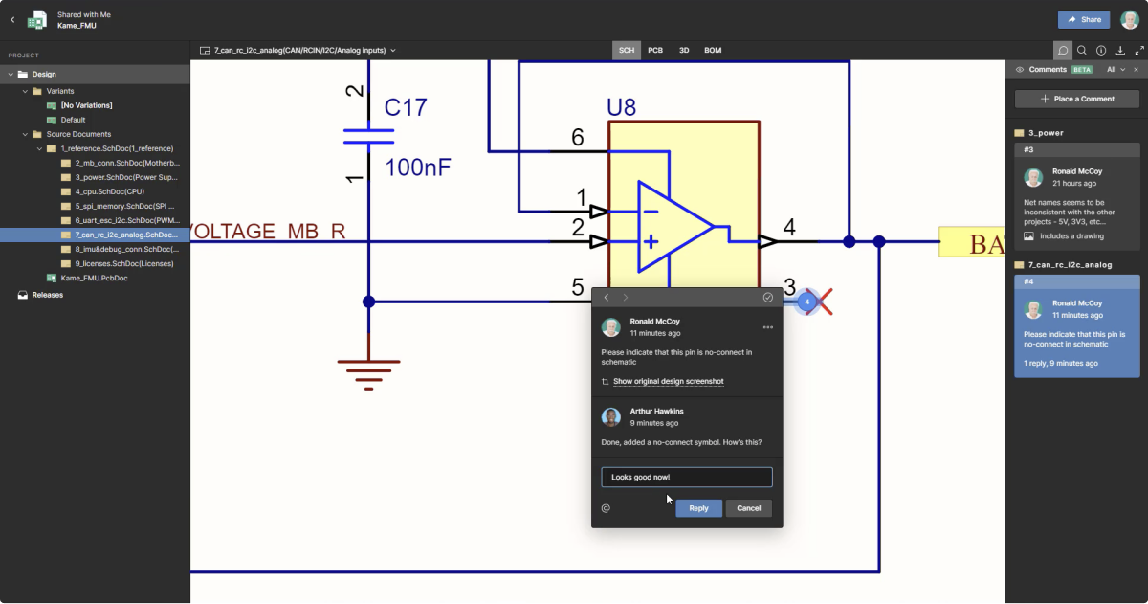Mark the comment thread as resolved
This screenshot has height=604, width=1148.
point(767,298)
